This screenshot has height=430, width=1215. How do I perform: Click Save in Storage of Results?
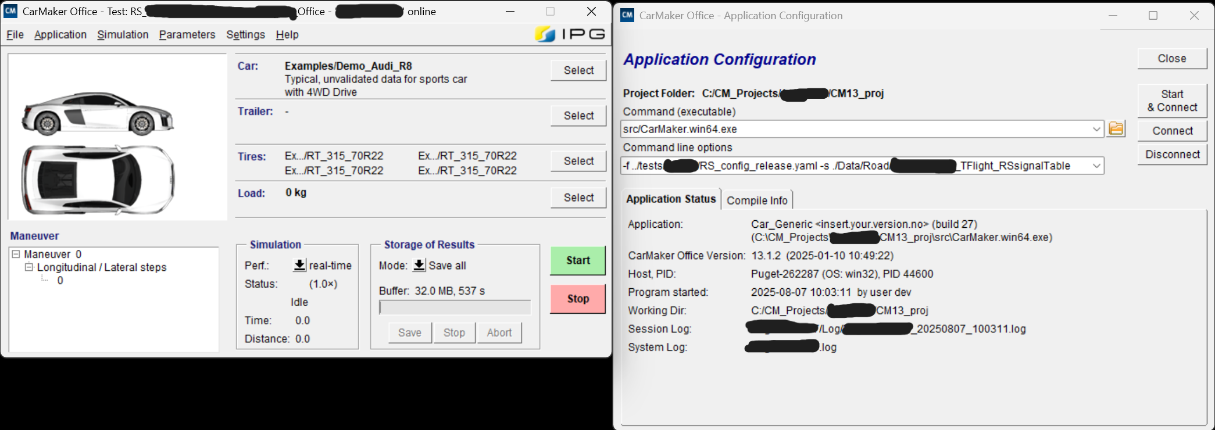tap(410, 333)
